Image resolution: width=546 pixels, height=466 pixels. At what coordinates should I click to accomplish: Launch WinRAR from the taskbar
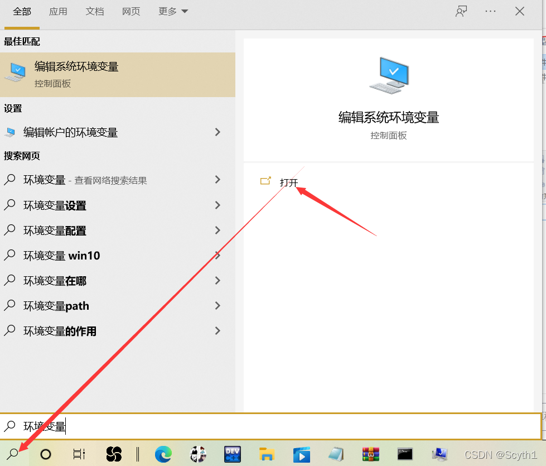370,454
